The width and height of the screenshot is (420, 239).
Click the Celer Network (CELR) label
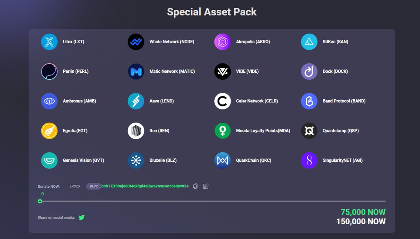pos(257,101)
